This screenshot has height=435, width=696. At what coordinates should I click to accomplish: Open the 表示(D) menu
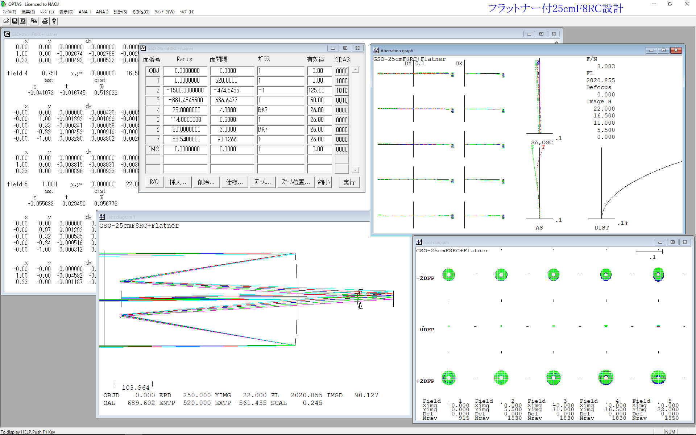click(x=66, y=12)
